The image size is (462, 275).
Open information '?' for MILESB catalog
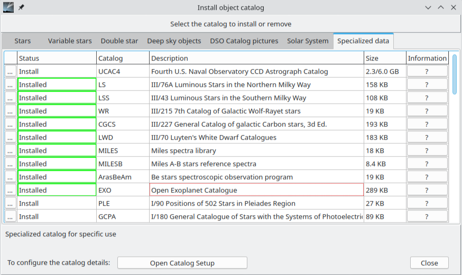427,164
